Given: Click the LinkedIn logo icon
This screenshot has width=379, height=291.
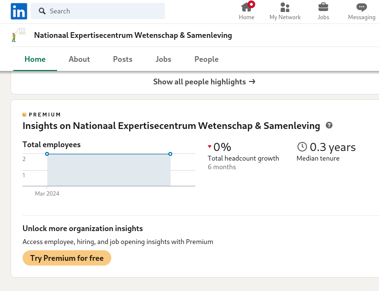Looking at the screenshot, I should click(19, 11).
